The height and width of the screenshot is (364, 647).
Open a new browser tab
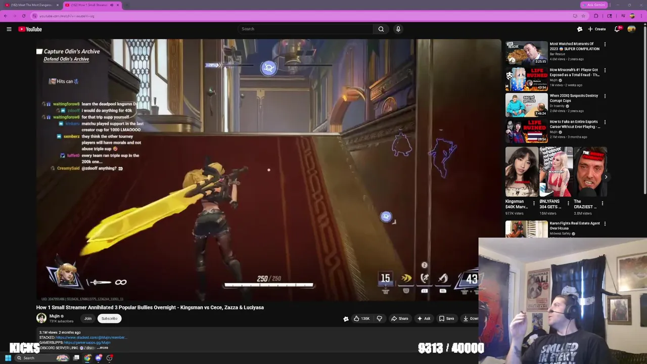(126, 5)
